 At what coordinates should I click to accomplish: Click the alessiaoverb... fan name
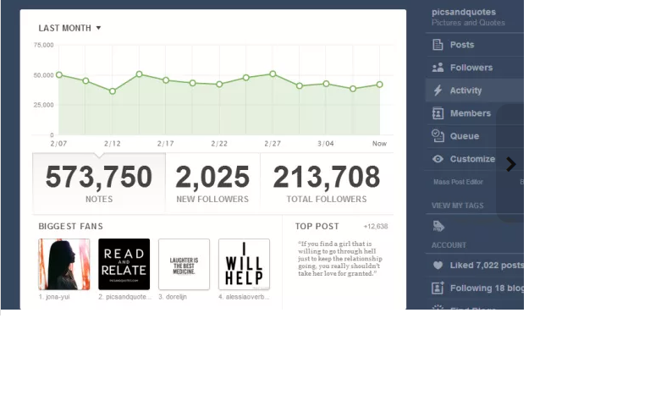(244, 297)
